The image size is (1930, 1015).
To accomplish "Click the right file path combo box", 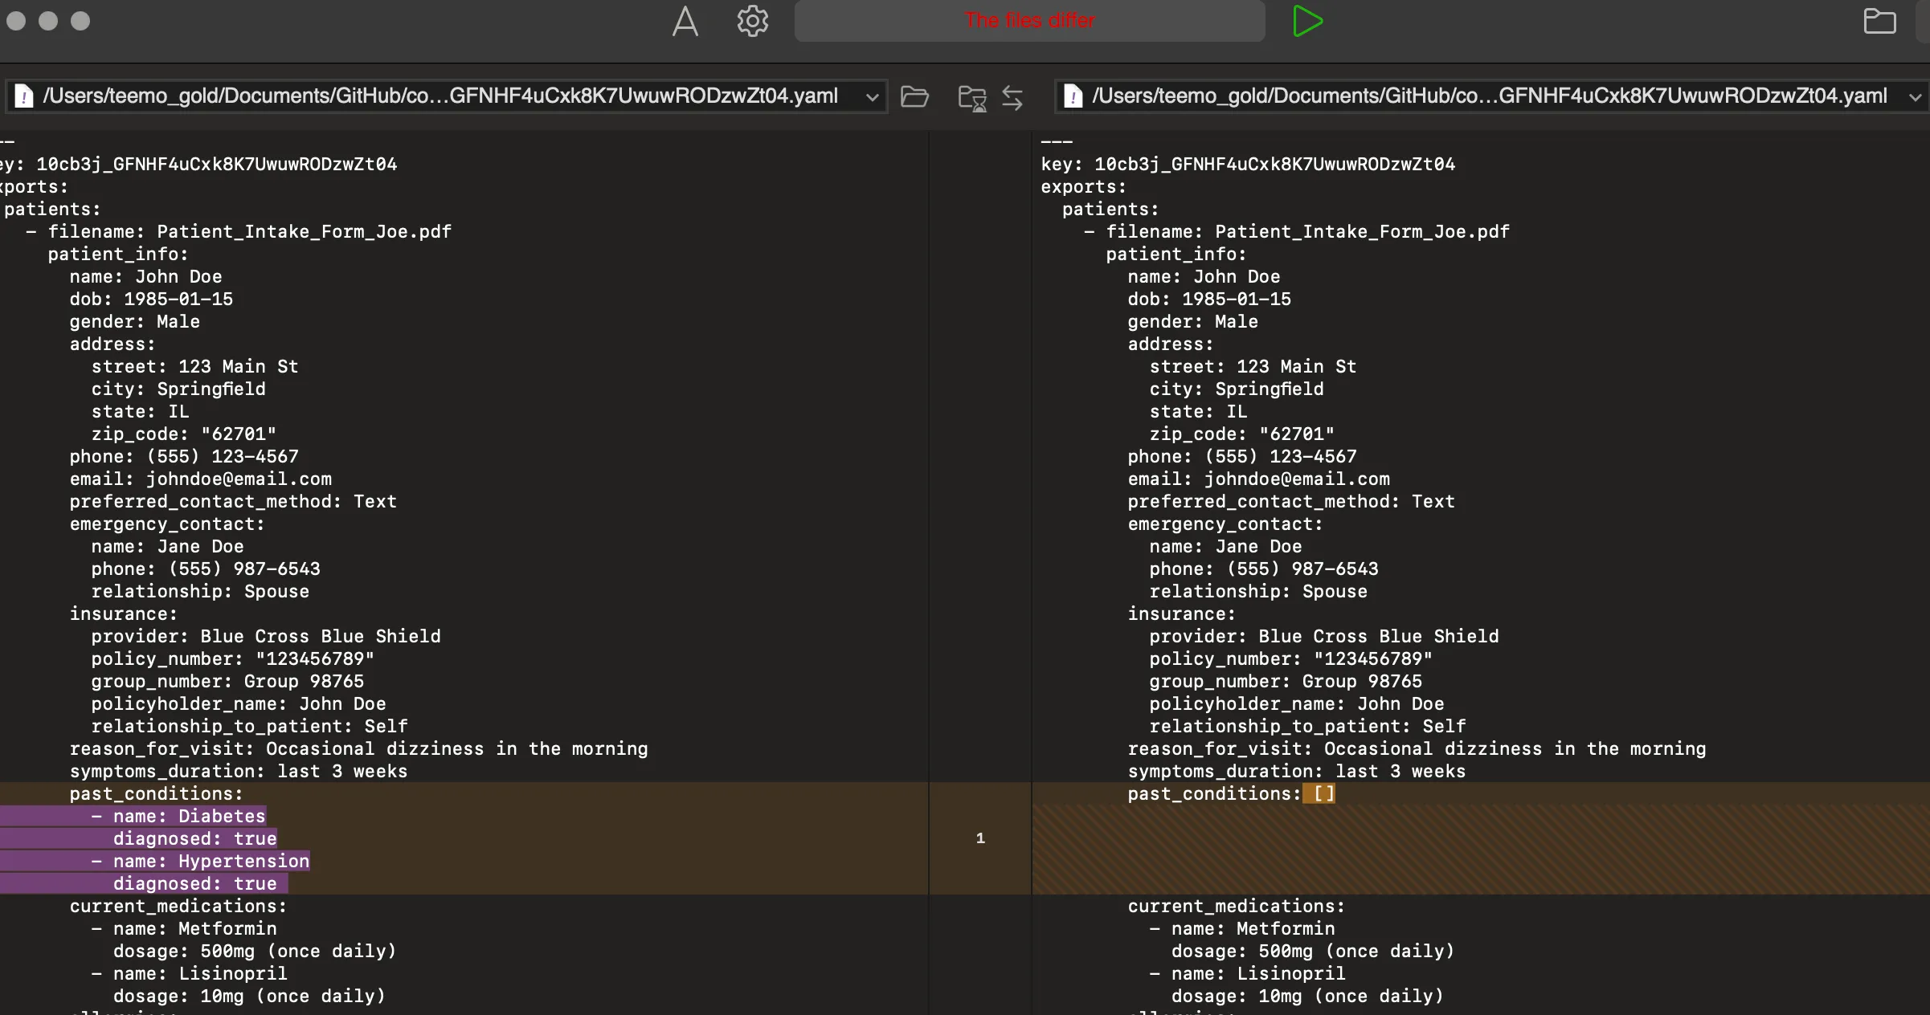I will (1488, 96).
